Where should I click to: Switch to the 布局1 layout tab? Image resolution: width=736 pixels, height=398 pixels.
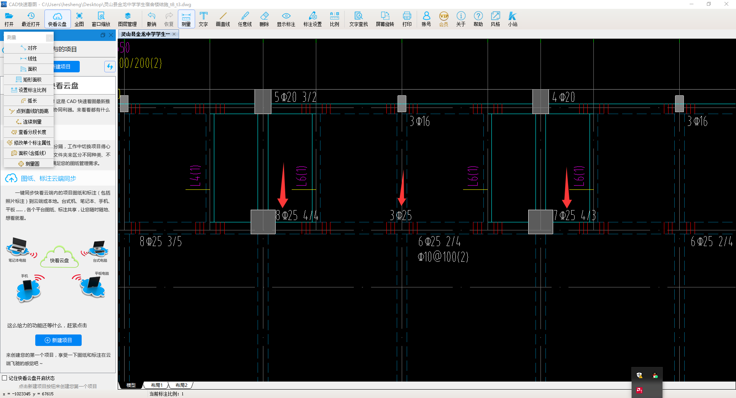(x=156, y=385)
